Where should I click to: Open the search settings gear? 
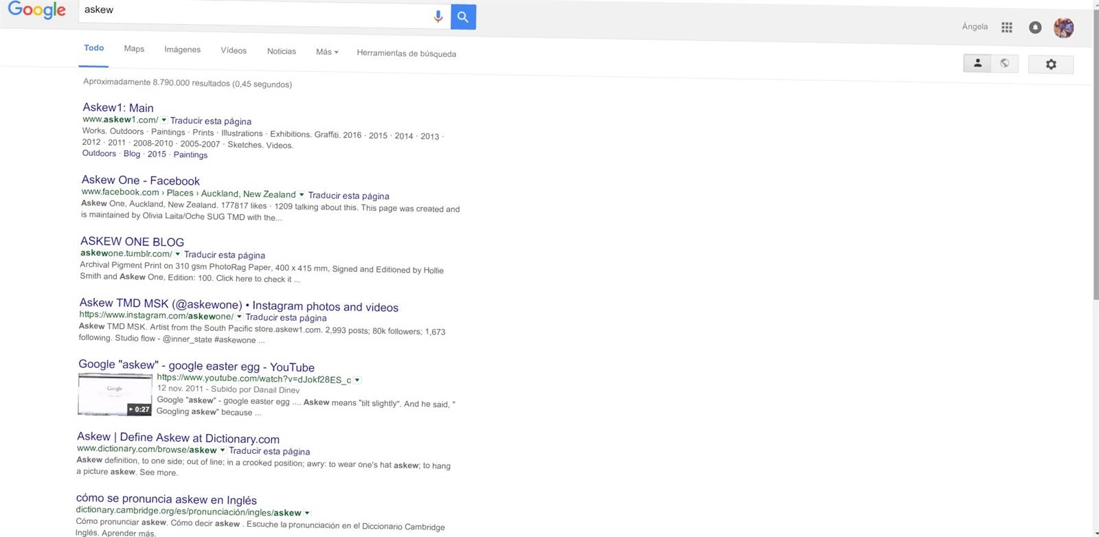click(1051, 65)
